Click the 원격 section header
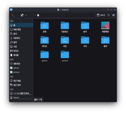Viewport: 126px width, 113px height. (x=12, y=60)
